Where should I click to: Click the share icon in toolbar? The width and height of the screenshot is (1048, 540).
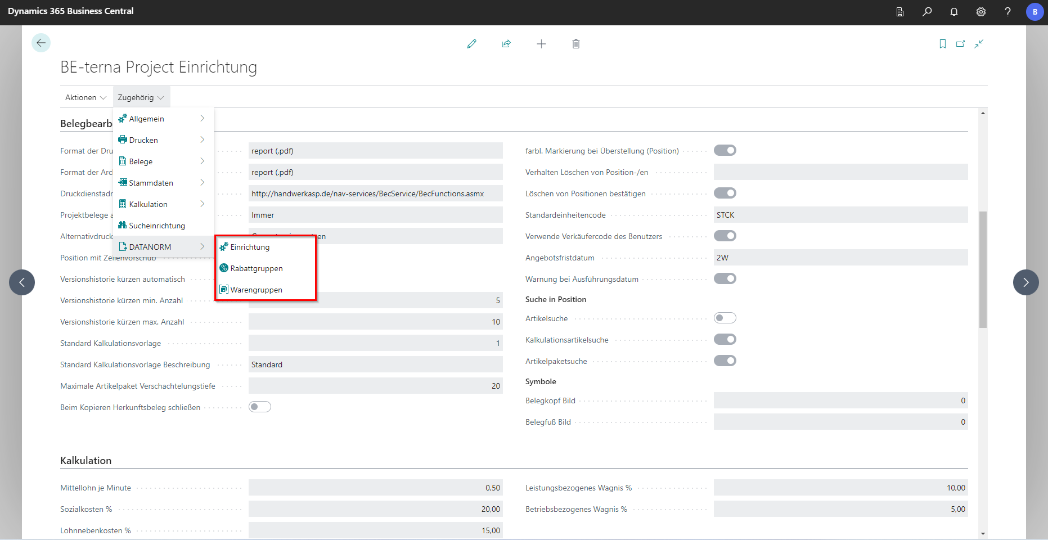click(x=506, y=44)
